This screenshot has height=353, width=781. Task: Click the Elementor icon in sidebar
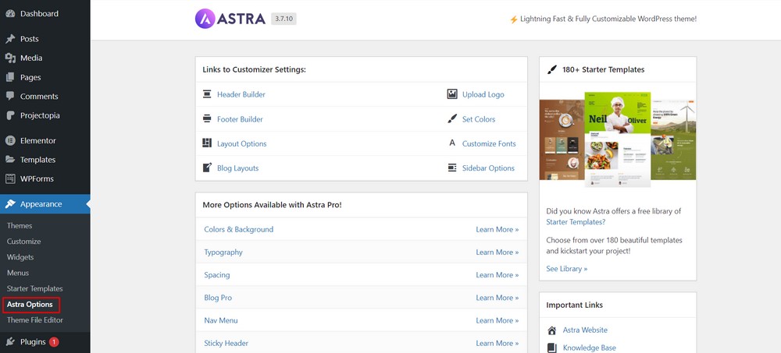10,141
